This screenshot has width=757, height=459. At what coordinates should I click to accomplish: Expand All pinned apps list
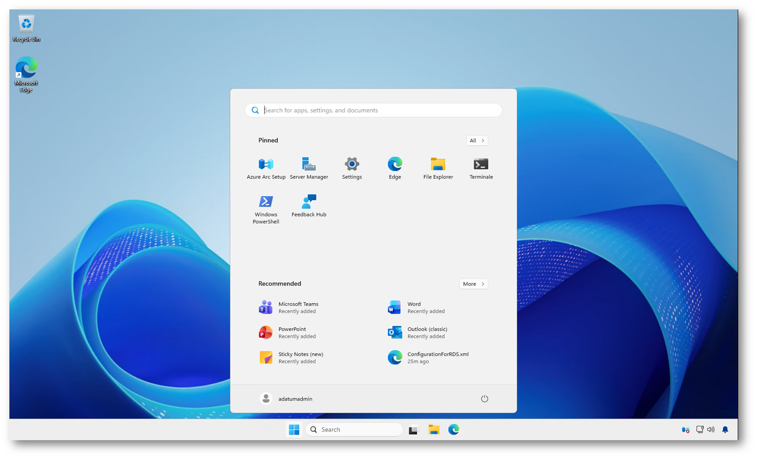point(477,141)
